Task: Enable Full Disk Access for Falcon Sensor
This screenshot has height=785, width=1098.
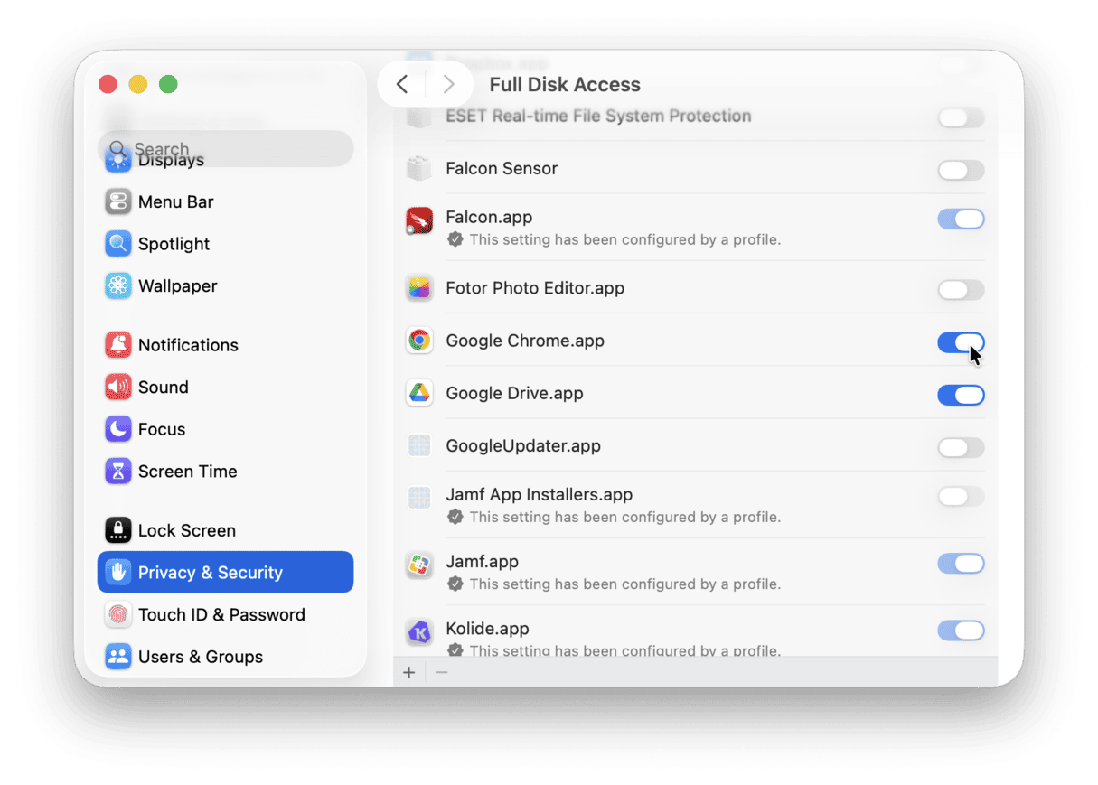Action: tap(961, 170)
